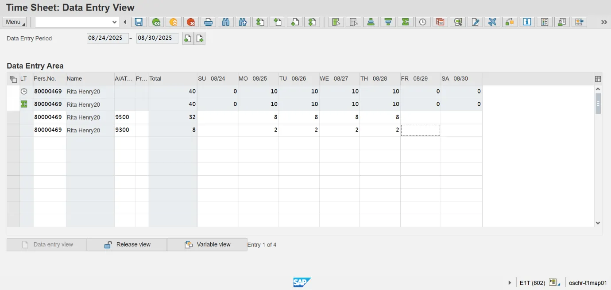The width and height of the screenshot is (611, 290).
Task: Expand status bar with right triangle
Action: point(510,282)
